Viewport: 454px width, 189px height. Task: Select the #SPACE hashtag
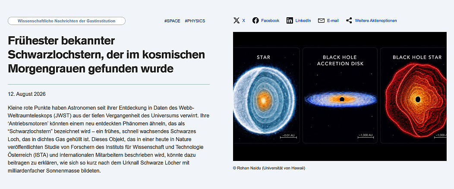[x=172, y=21]
